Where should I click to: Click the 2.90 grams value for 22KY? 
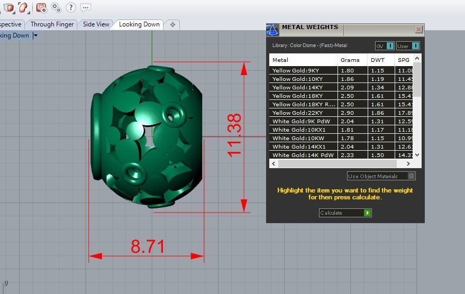pos(347,113)
